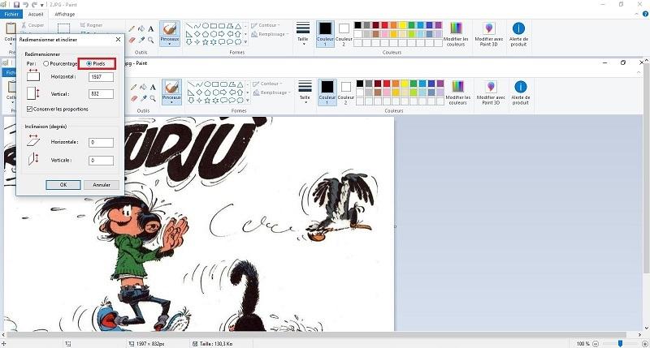This screenshot has height=348, width=650.
Task: Select the Fill bucket tool in the lower Paint window
Action: pyautogui.click(x=144, y=87)
